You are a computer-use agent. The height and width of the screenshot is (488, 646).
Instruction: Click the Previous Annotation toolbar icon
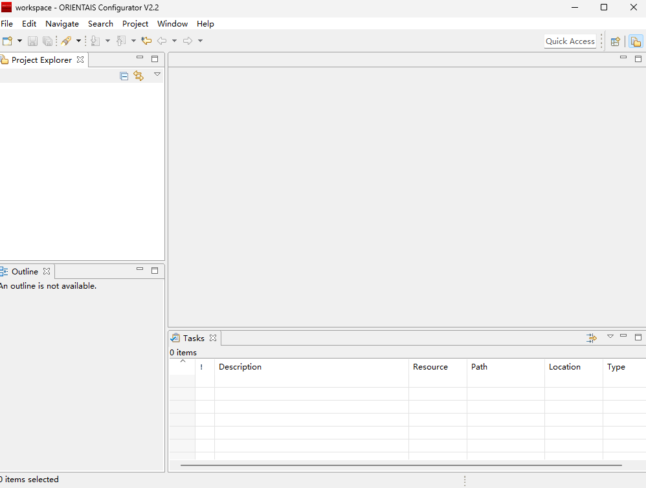click(120, 41)
